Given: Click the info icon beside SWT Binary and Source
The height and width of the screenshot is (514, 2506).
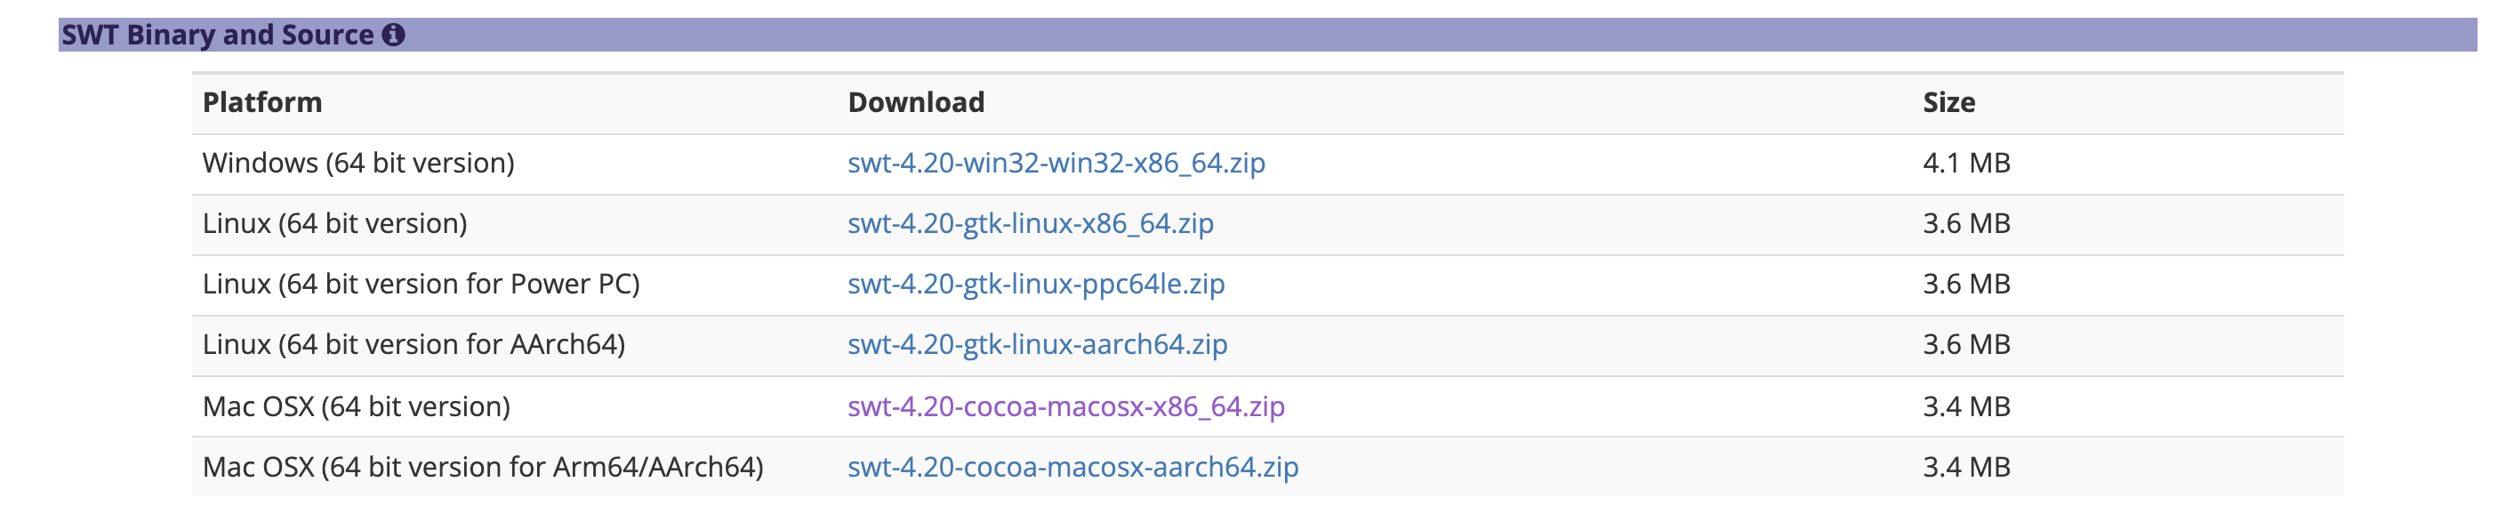Looking at the screenshot, I should click(393, 35).
